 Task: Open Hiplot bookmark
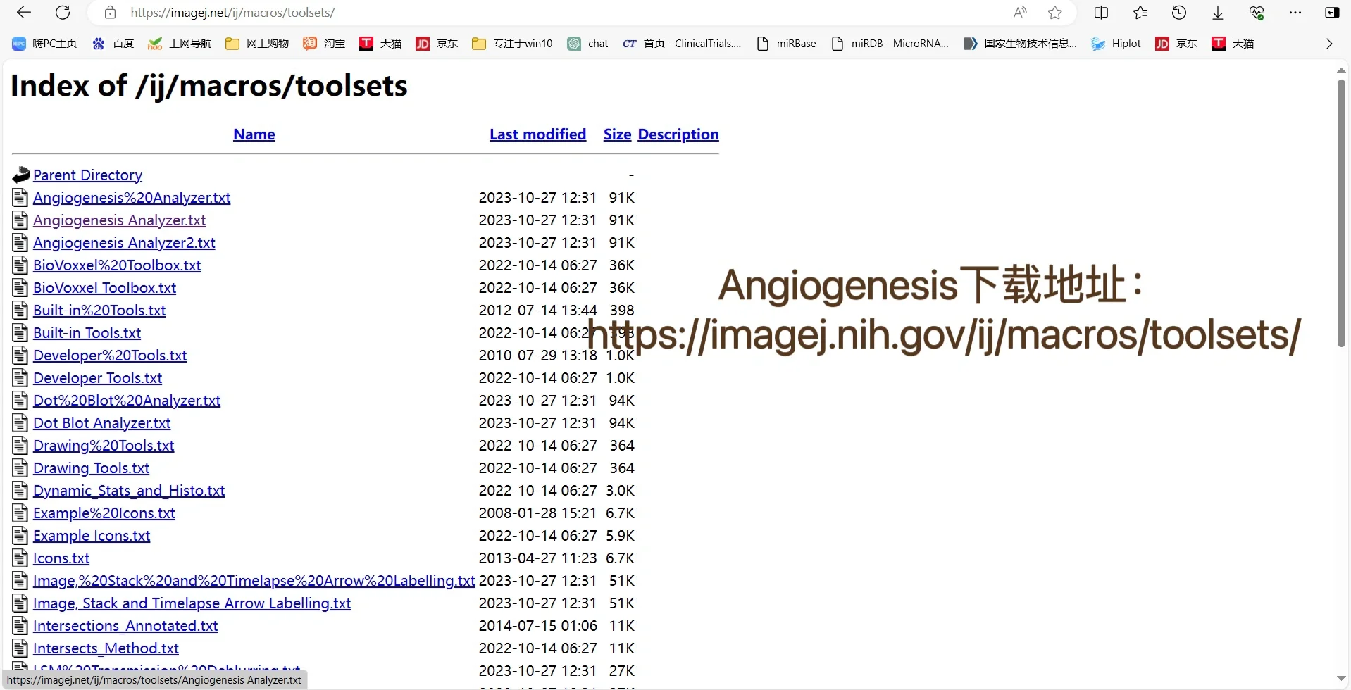1116,44
